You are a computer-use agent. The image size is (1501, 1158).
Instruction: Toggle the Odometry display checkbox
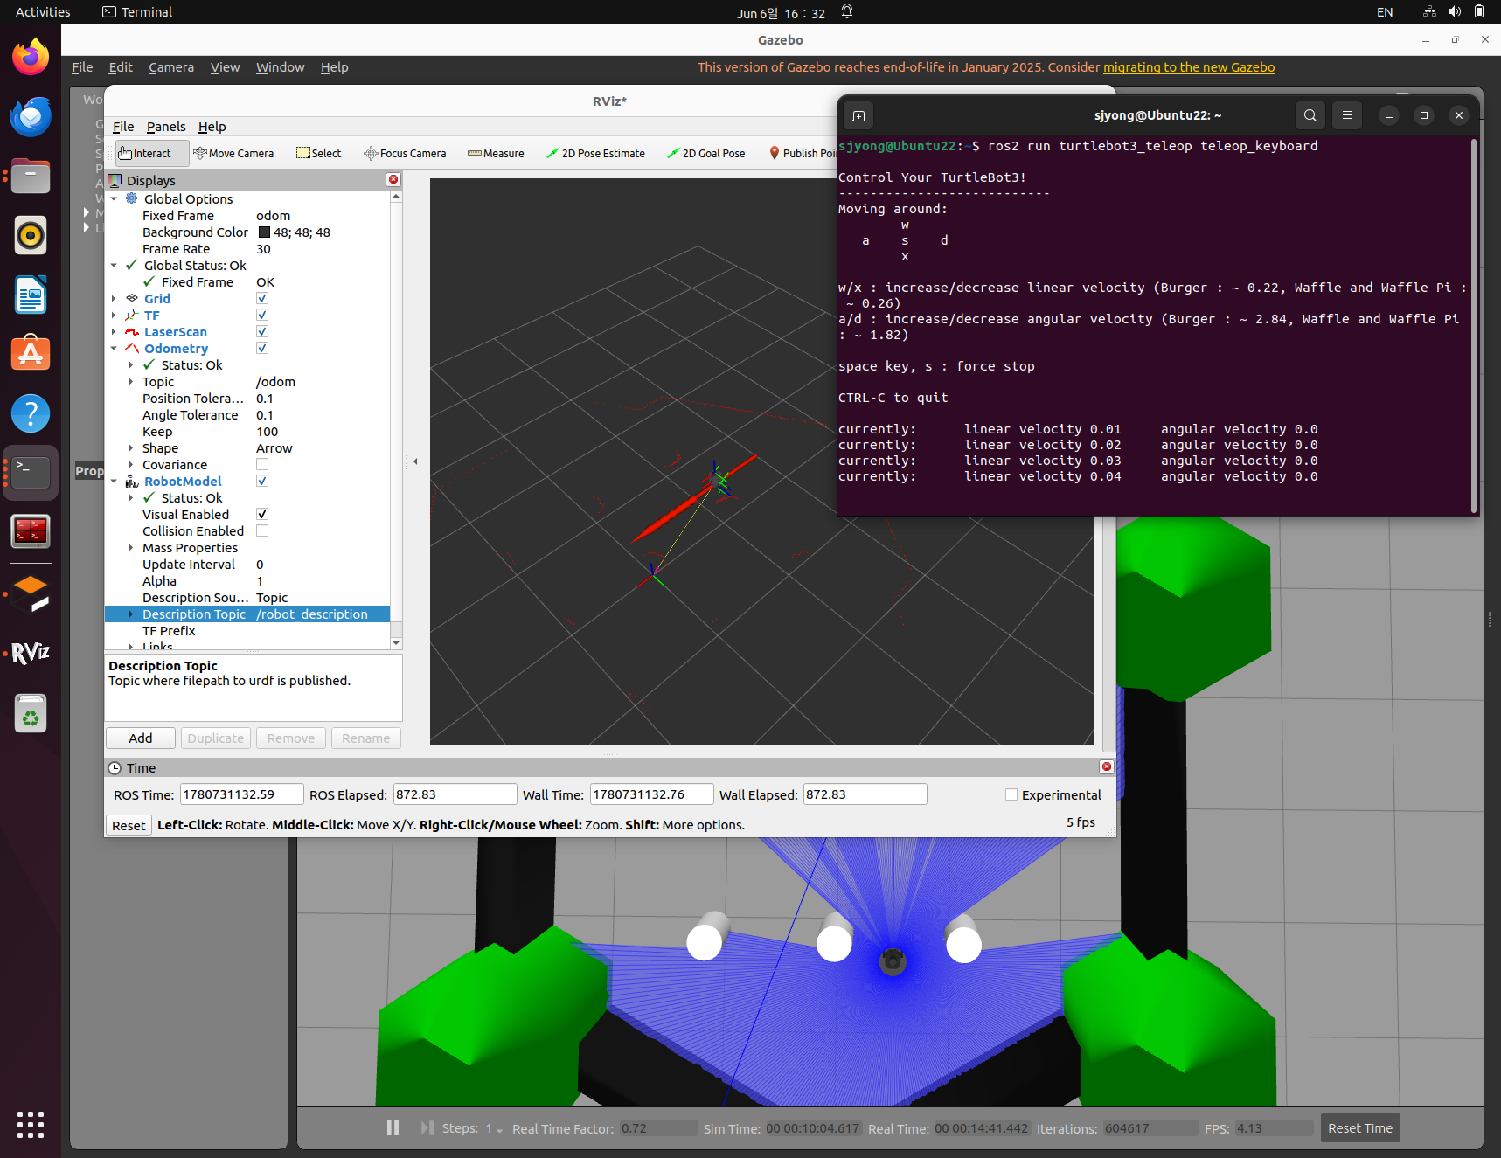click(262, 349)
